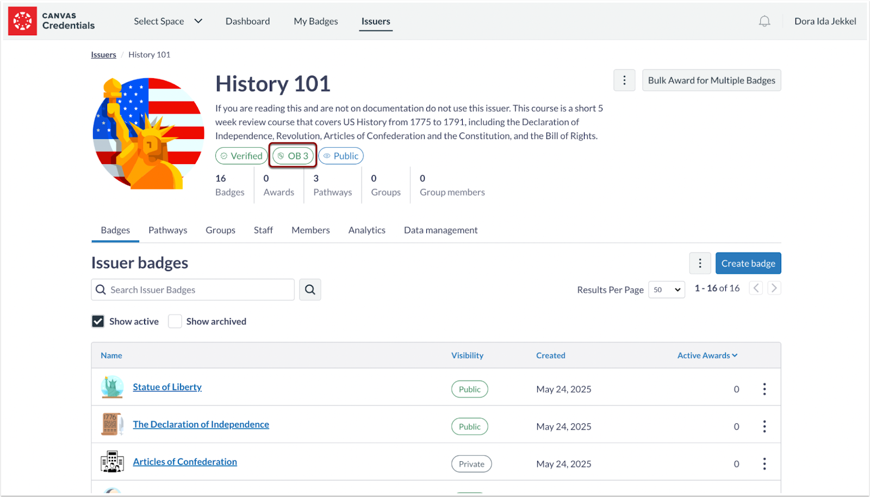870x497 pixels.
Task: Uncheck the Show active checkbox
Action: point(98,322)
